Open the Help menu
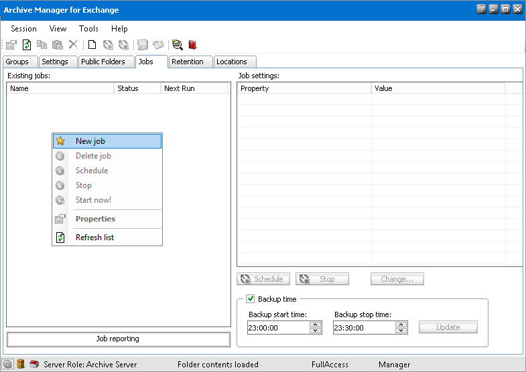The width and height of the screenshot is (526, 372). click(x=119, y=29)
